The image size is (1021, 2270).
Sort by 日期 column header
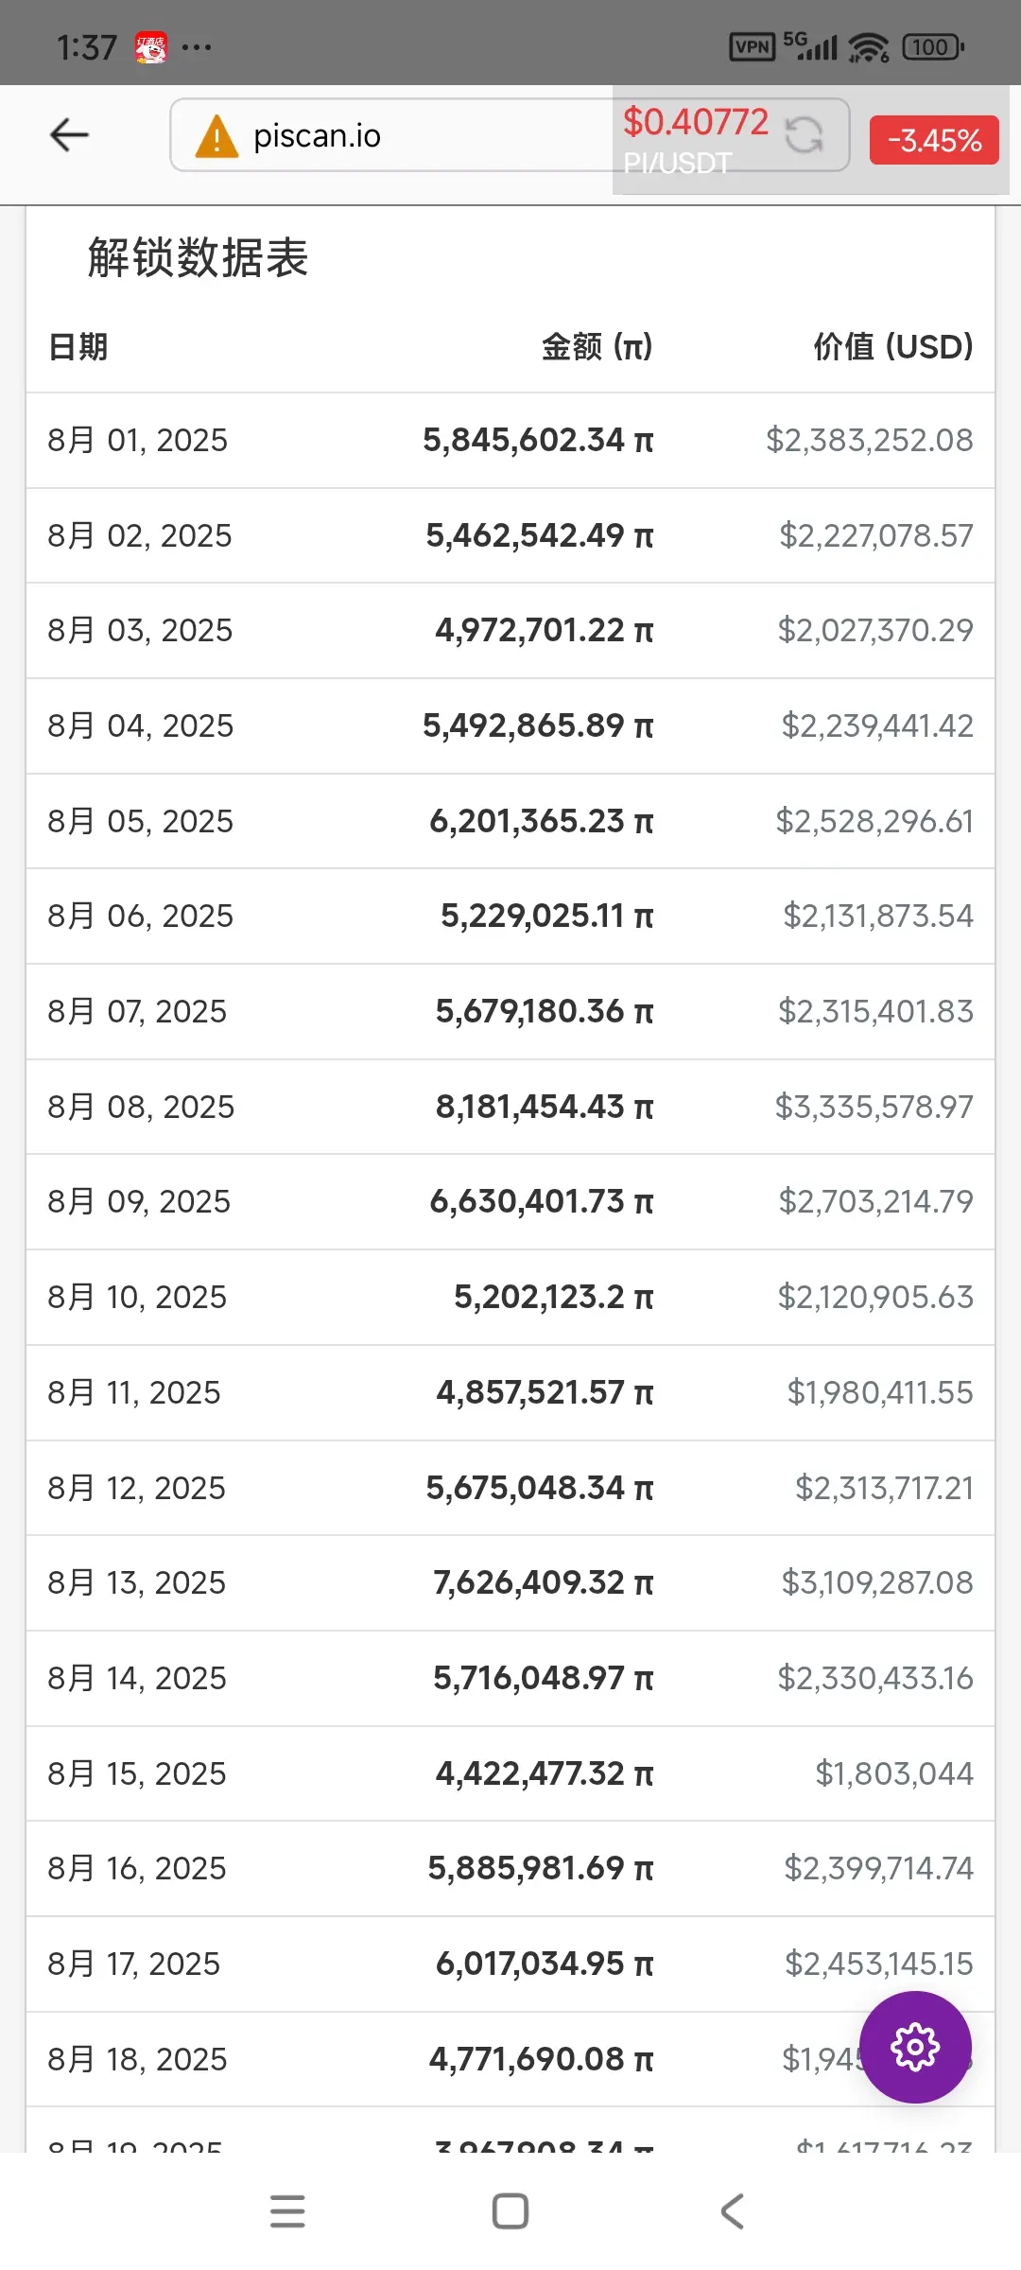click(x=78, y=347)
